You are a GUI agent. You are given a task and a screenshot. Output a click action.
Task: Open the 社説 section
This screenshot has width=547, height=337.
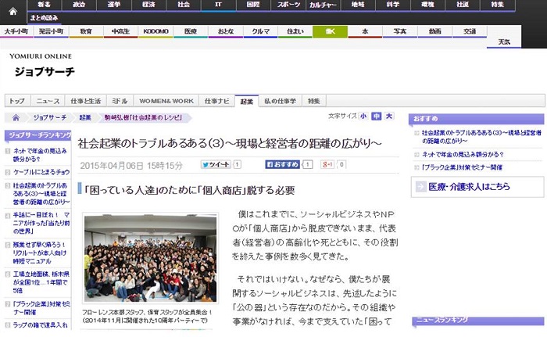point(463,5)
